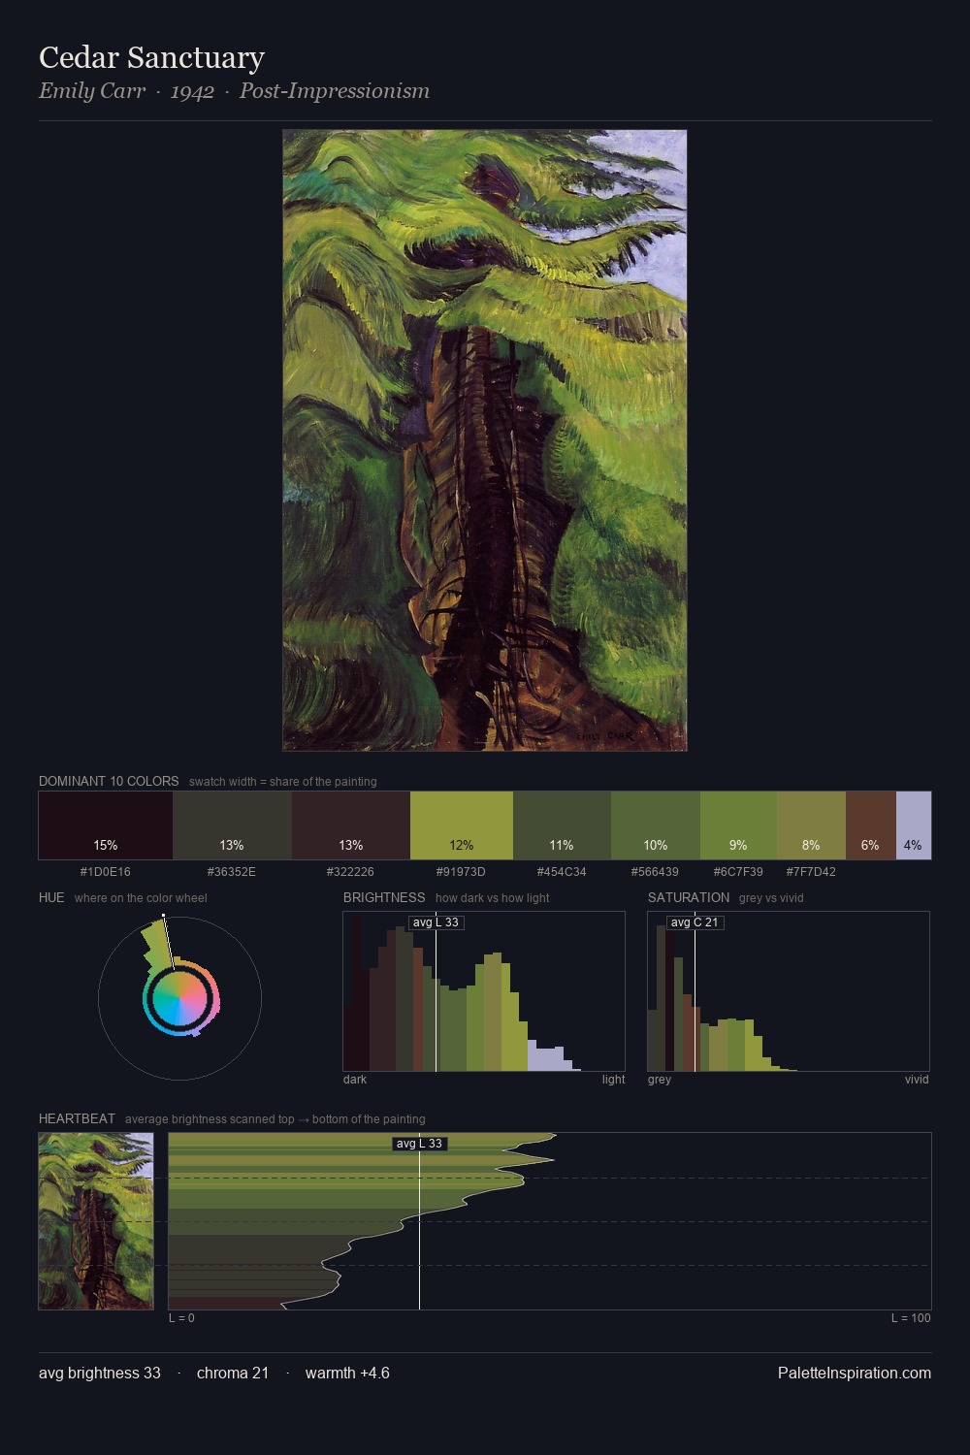Click the 'avg L 33' label in Brightness chart
The height and width of the screenshot is (1455, 970).
(436, 922)
